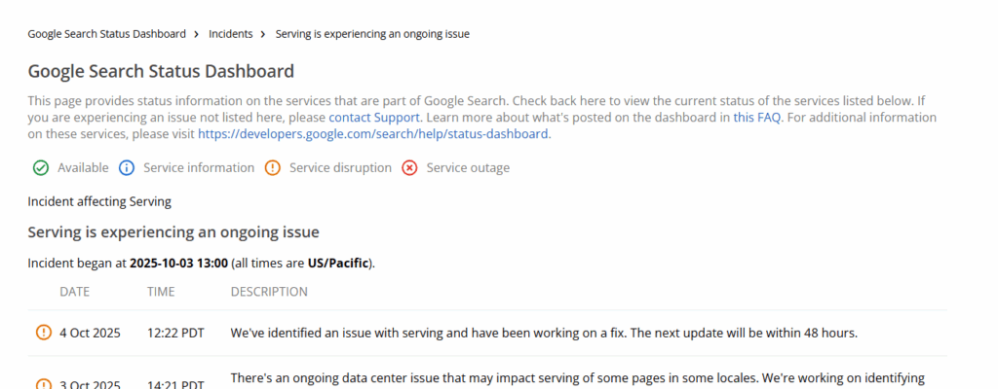The width and height of the screenshot is (998, 389).
Task: Open Google Search Status Dashboard breadcrumb
Action: coord(106,34)
